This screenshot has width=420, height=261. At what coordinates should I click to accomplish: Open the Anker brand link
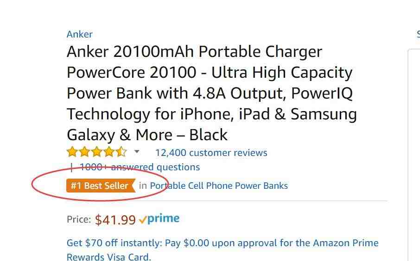[x=80, y=34]
